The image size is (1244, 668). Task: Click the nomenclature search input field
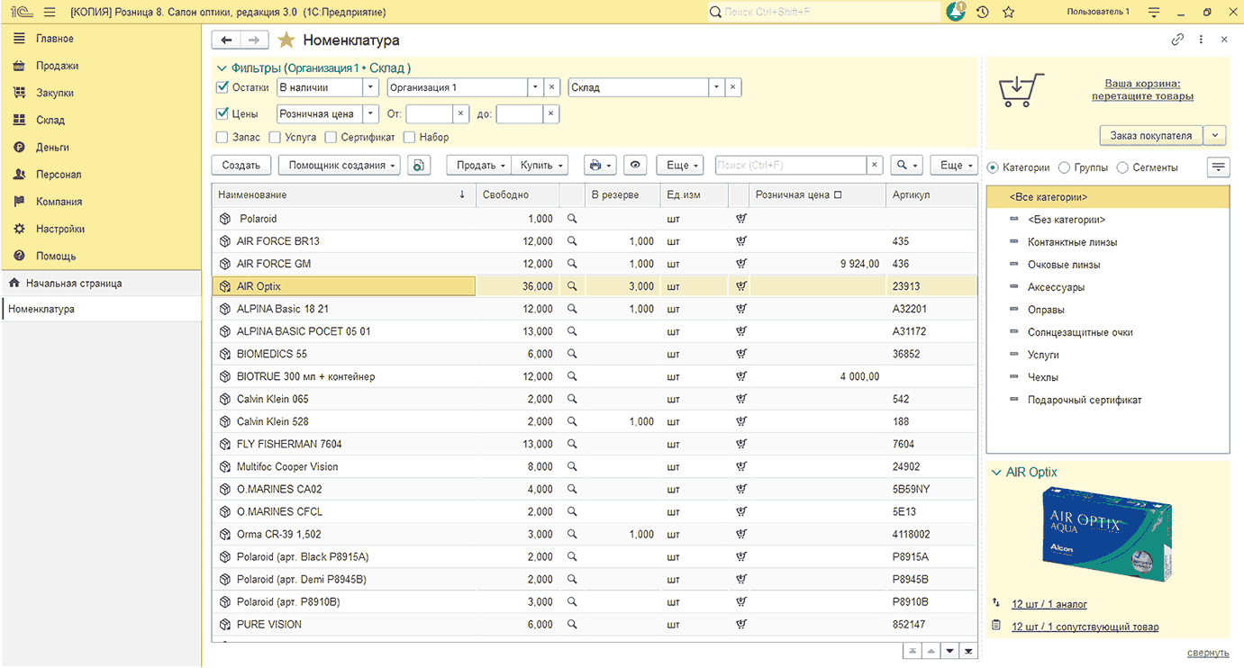point(791,165)
